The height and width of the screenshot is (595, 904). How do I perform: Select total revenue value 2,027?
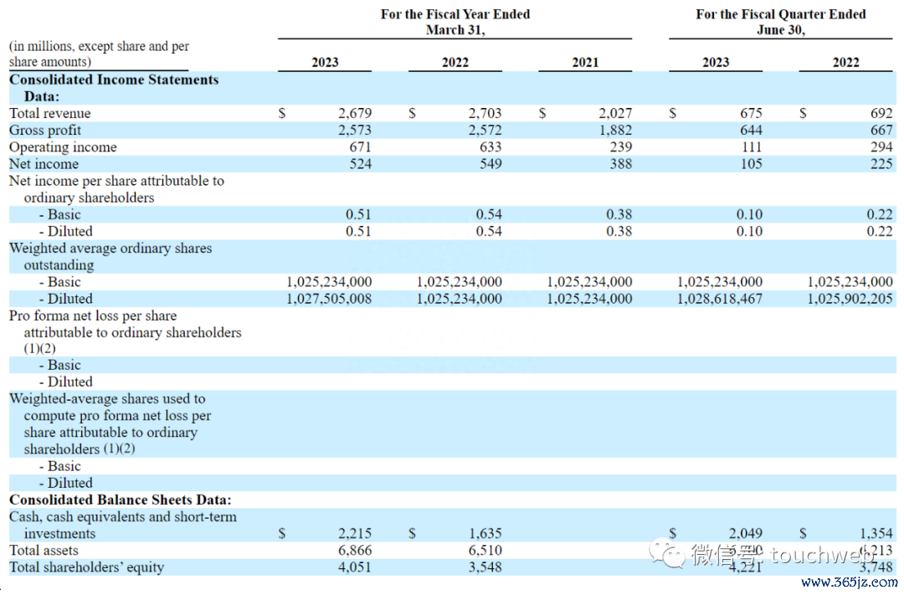click(615, 113)
